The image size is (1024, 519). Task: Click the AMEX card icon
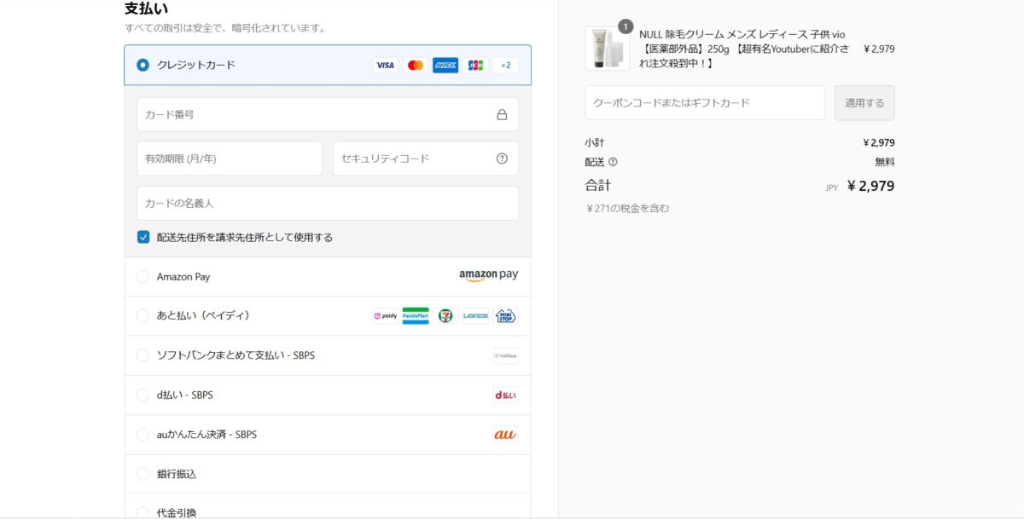coord(445,66)
